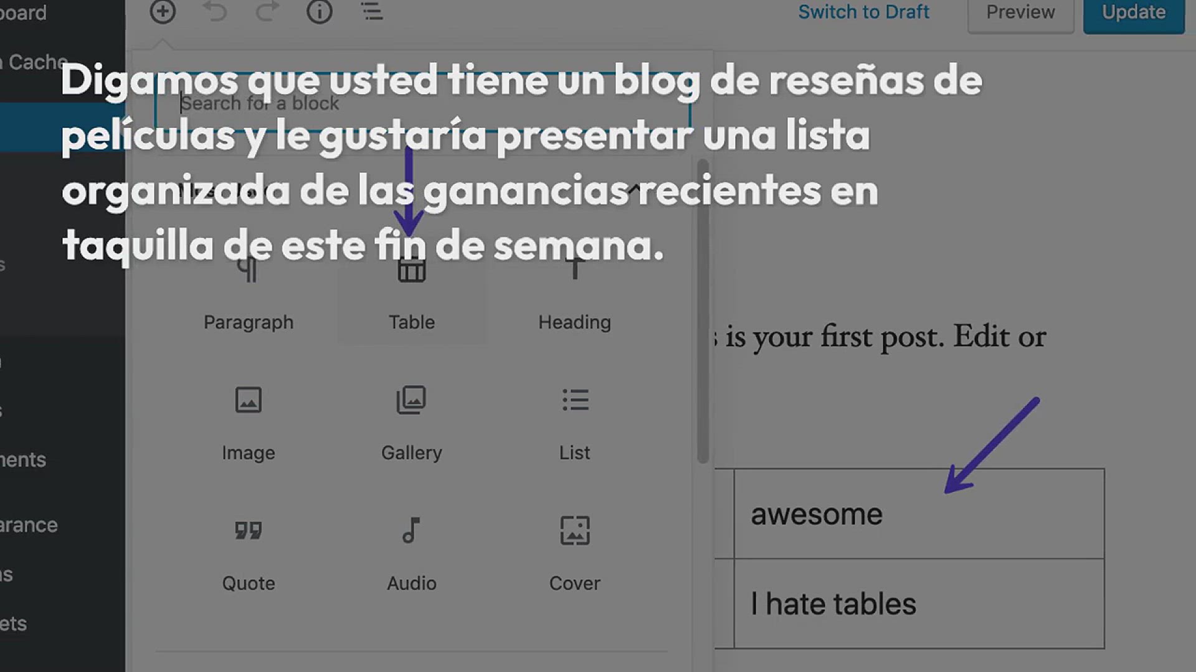Open the content structure info icon
Image resolution: width=1196 pixels, height=672 pixels.
click(320, 12)
